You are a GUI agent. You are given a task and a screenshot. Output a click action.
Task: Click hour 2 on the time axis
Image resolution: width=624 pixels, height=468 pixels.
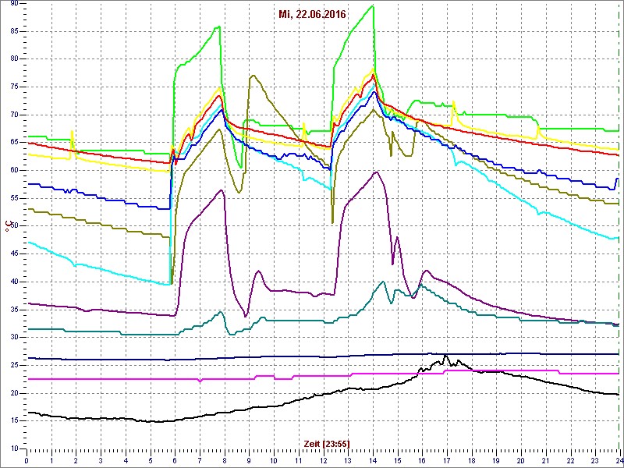[x=76, y=460]
